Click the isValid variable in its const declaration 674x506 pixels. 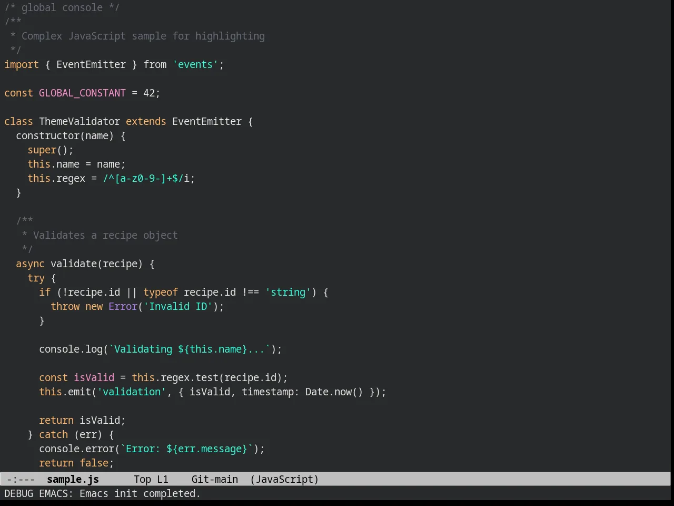94,377
